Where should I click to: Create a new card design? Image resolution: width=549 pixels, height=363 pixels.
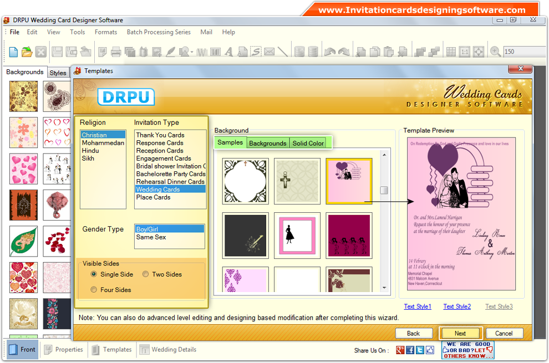pos(12,52)
